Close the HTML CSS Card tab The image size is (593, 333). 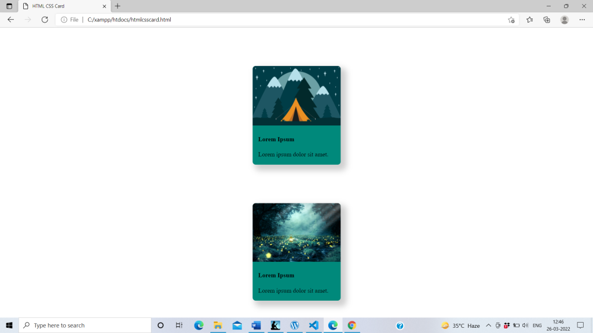[104, 6]
